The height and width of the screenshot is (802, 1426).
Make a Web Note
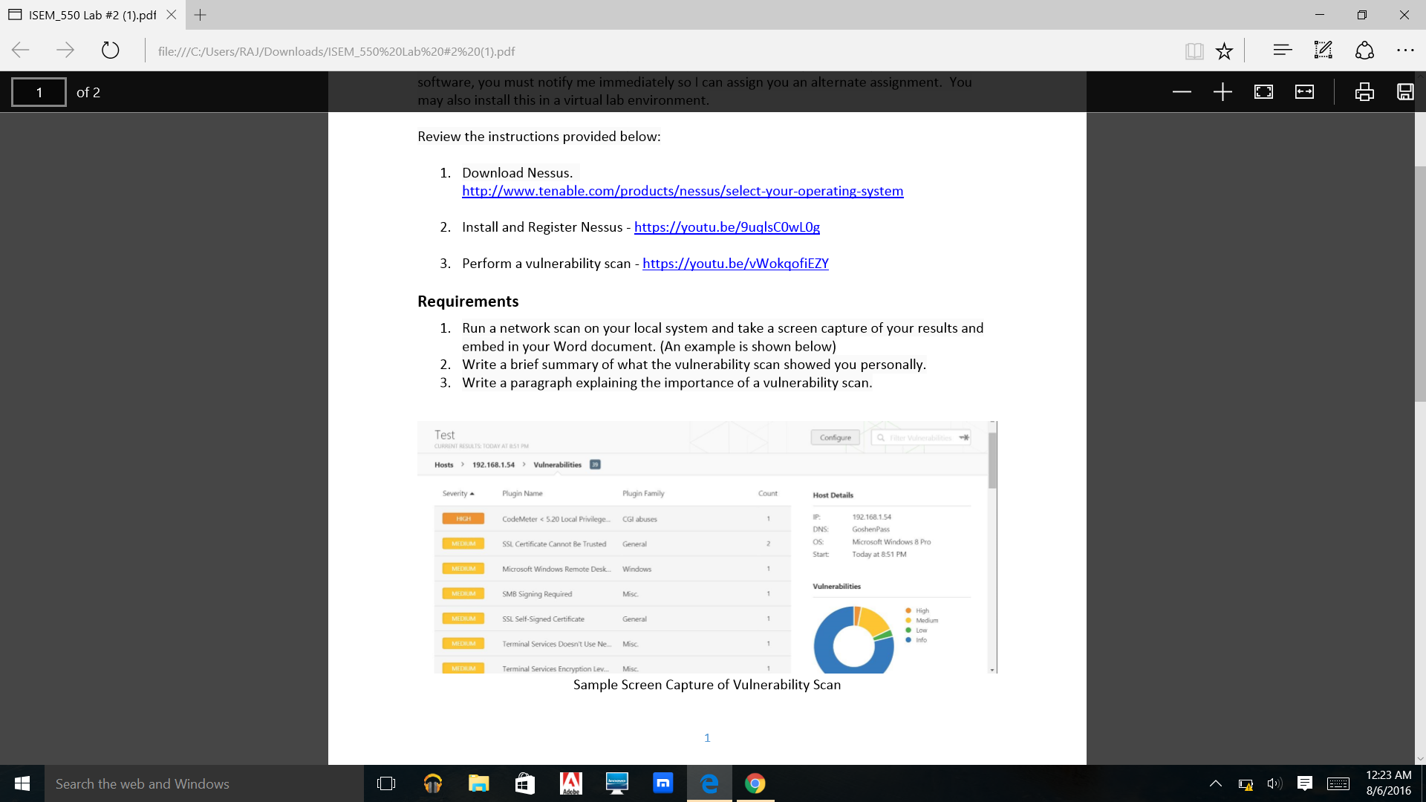(1324, 50)
